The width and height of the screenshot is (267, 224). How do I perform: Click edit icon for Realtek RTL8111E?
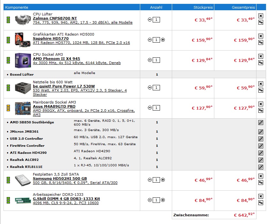coord(261,167)
